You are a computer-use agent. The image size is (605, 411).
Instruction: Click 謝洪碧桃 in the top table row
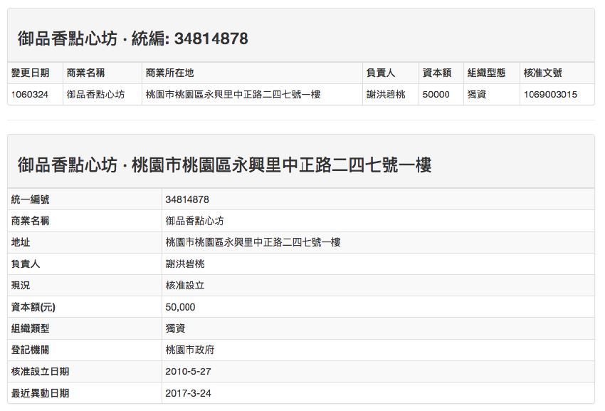tap(386, 94)
